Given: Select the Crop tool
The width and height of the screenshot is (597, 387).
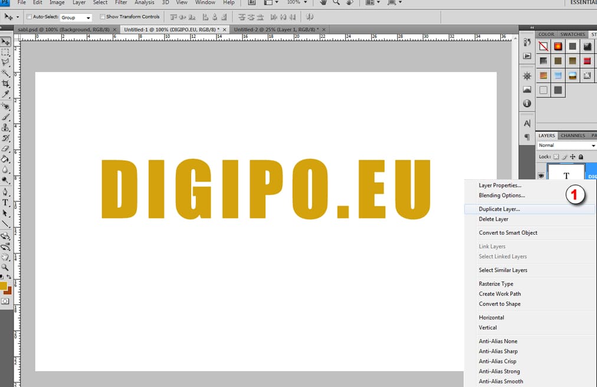Looking at the screenshot, I should tap(5, 84).
